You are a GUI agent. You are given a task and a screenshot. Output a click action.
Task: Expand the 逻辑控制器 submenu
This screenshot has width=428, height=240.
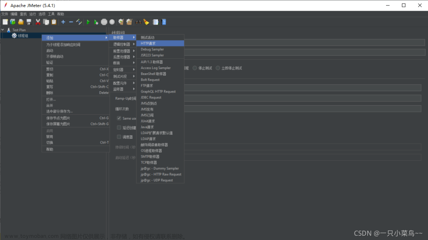point(123,44)
